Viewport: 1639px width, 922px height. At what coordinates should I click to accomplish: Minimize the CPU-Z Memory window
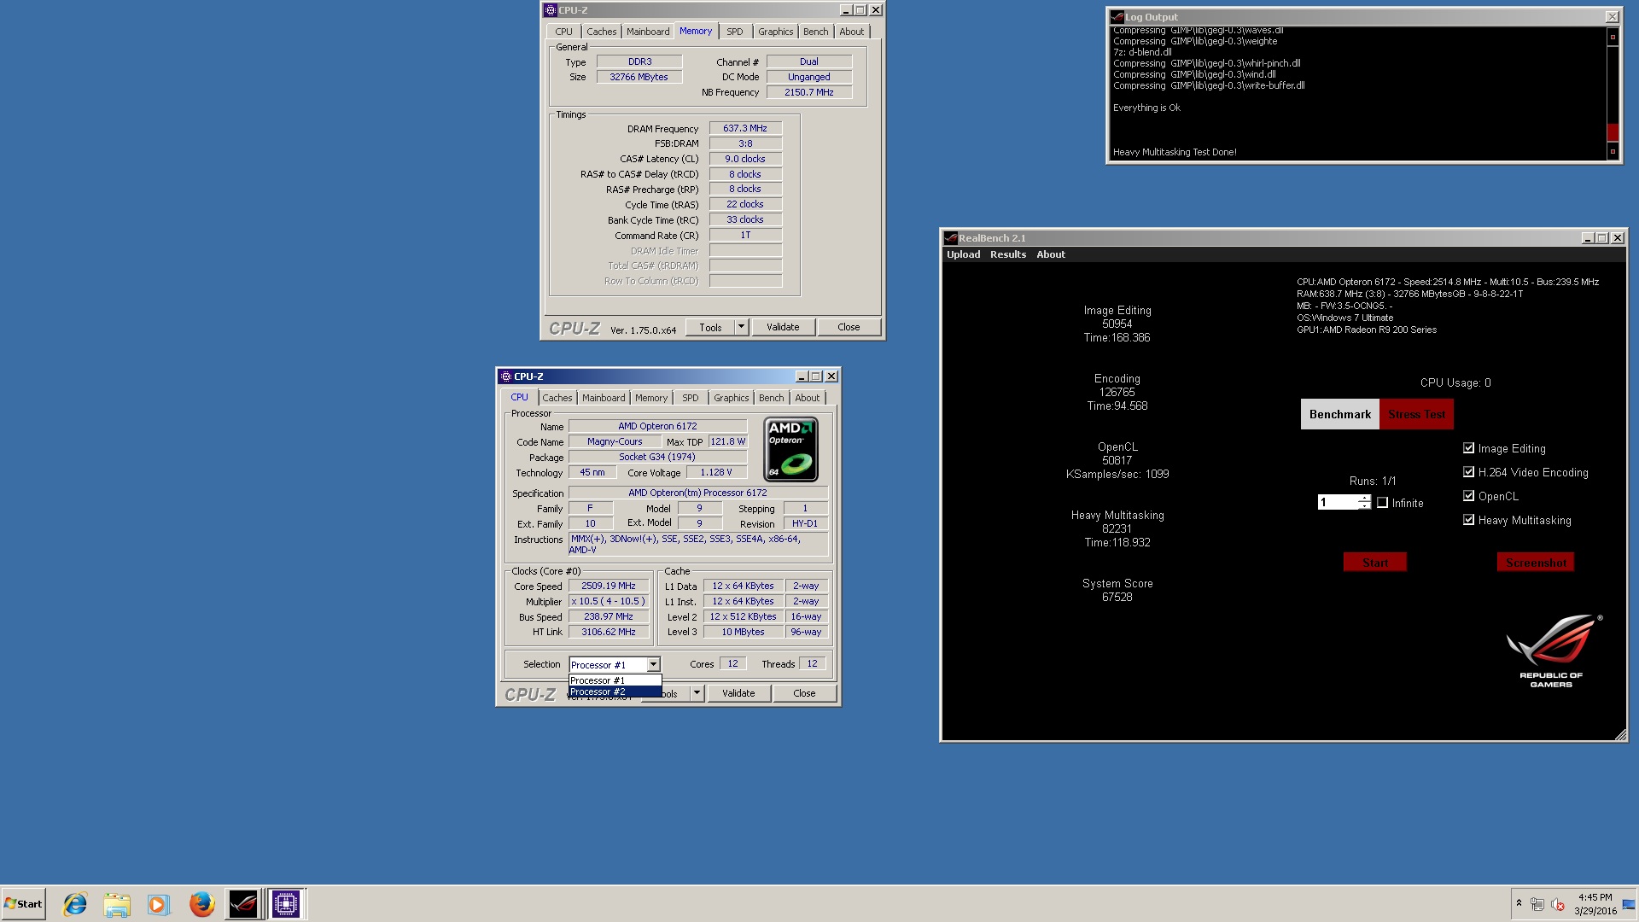(x=846, y=10)
